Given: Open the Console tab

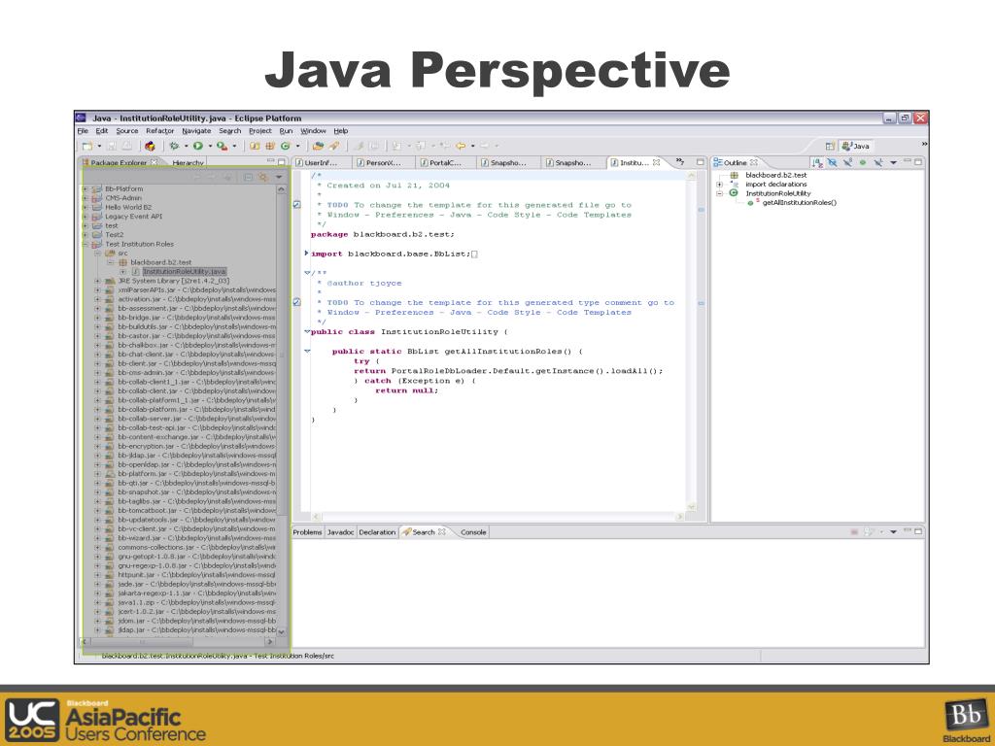Looking at the screenshot, I should click(x=473, y=532).
